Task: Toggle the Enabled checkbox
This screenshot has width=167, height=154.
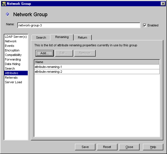Action: pyautogui.click(x=145, y=26)
